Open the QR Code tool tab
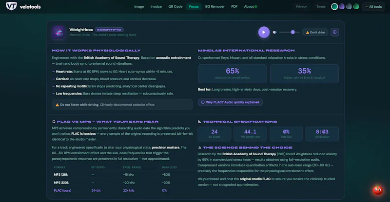Viewport: 390px width, 202px height. pyautogui.click(x=175, y=7)
